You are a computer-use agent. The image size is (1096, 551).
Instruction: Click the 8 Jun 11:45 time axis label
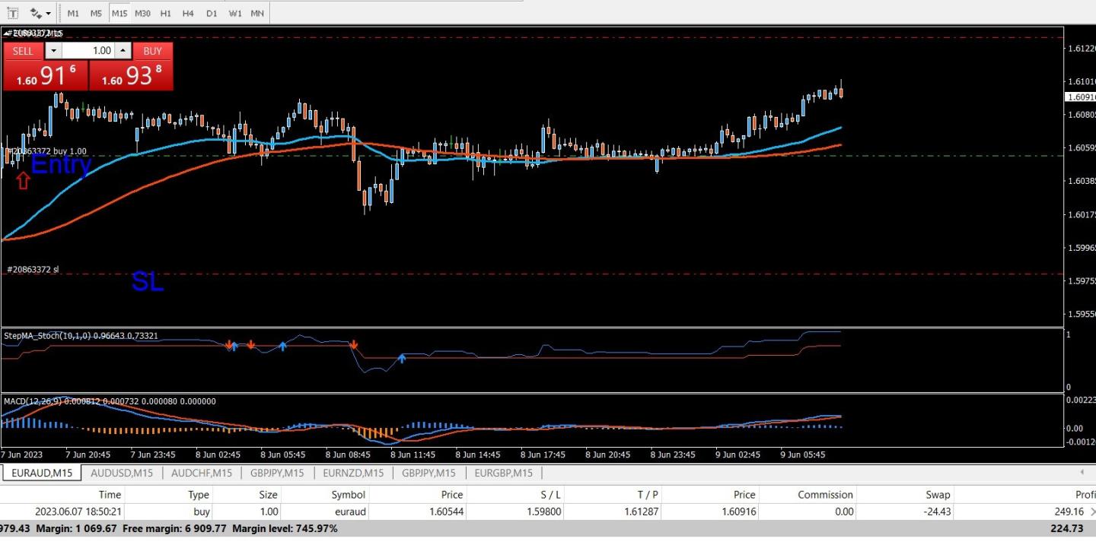(413, 454)
